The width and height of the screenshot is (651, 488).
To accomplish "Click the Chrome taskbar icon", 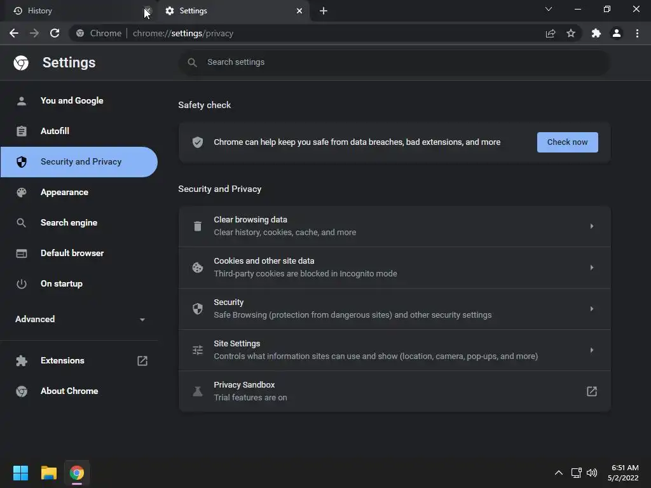I will (x=77, y=473).
